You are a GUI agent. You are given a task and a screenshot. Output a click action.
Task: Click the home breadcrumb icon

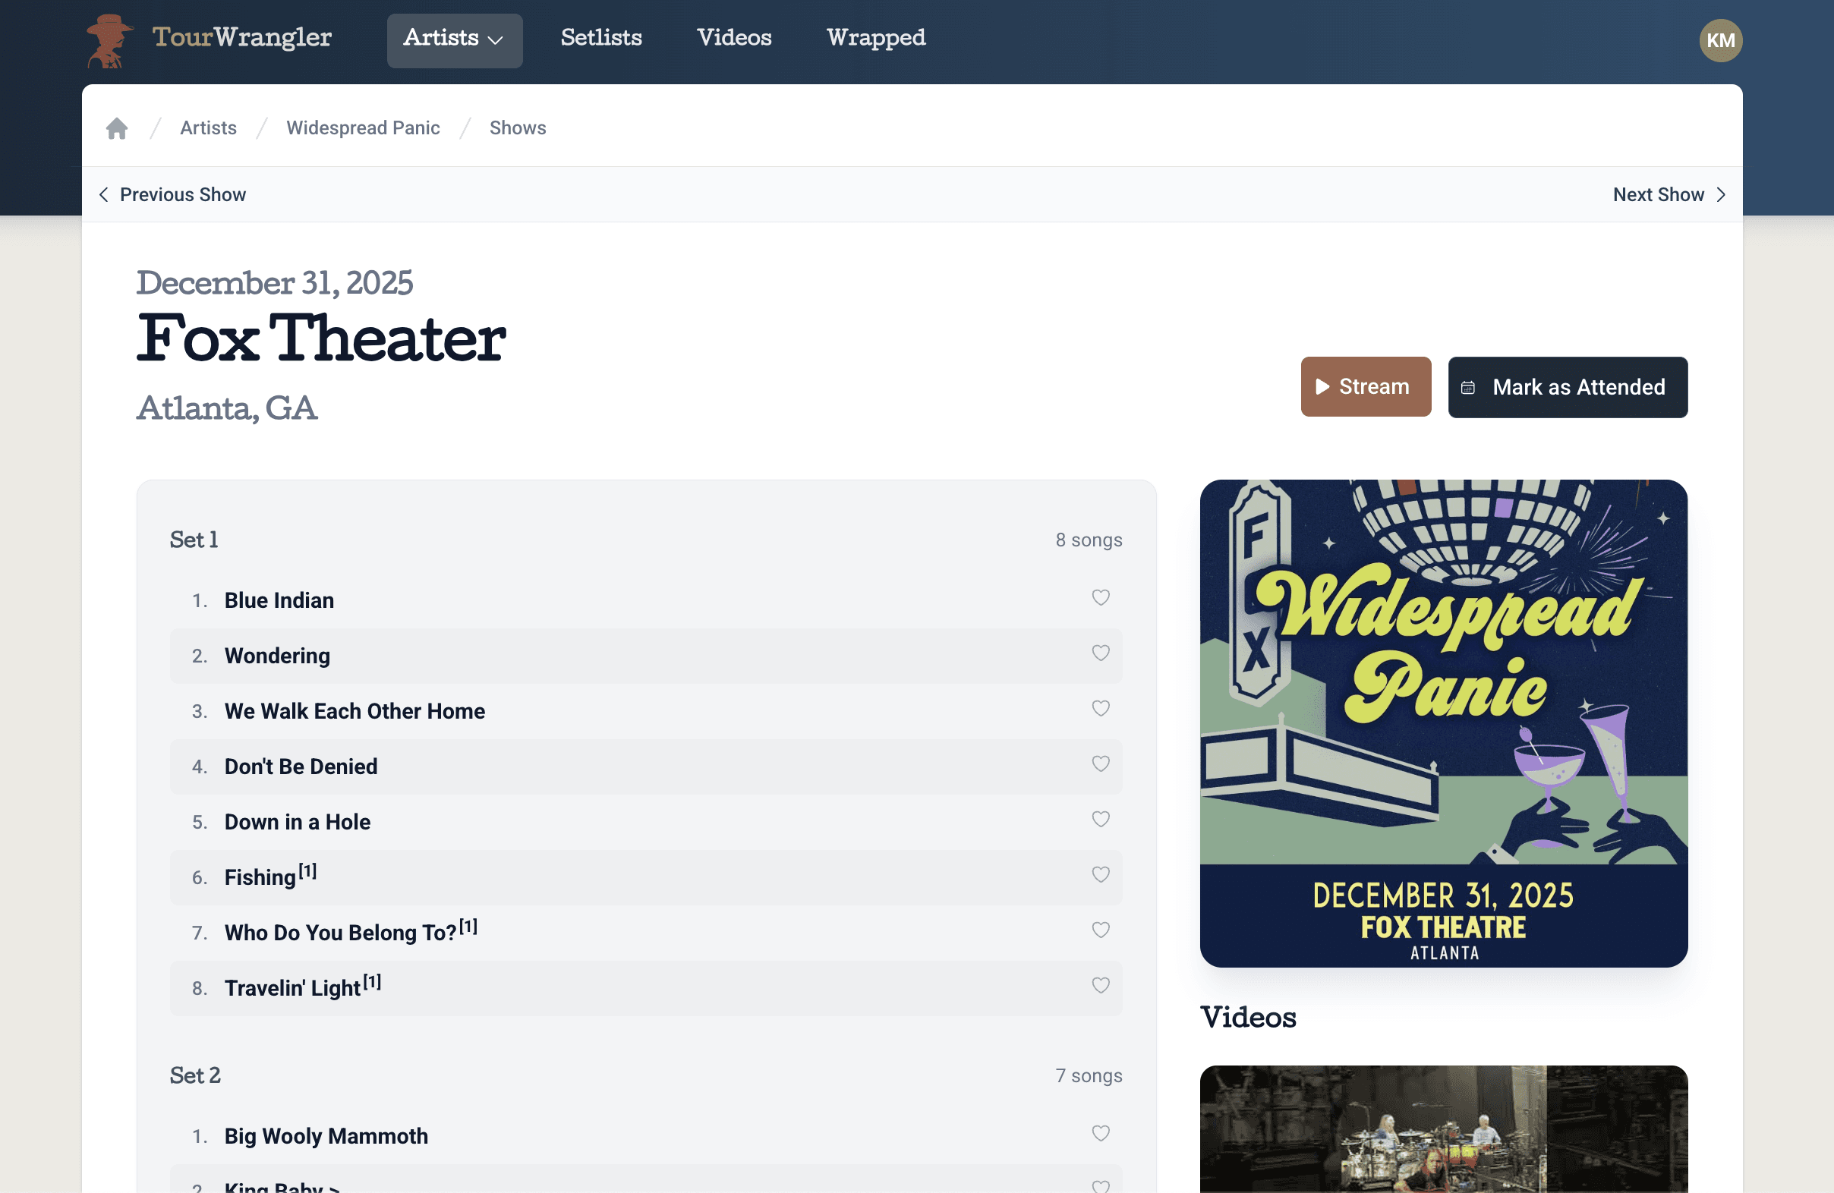(x=116, y=127)
